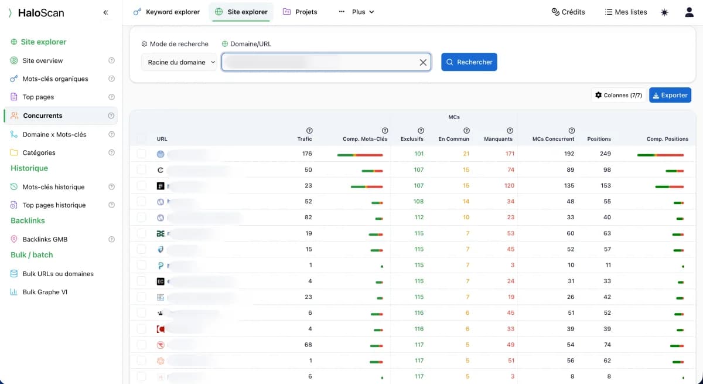Open Backlinks GMB via its pin icon
Screen dimensions: 703x384
click(x=13, y=239)
